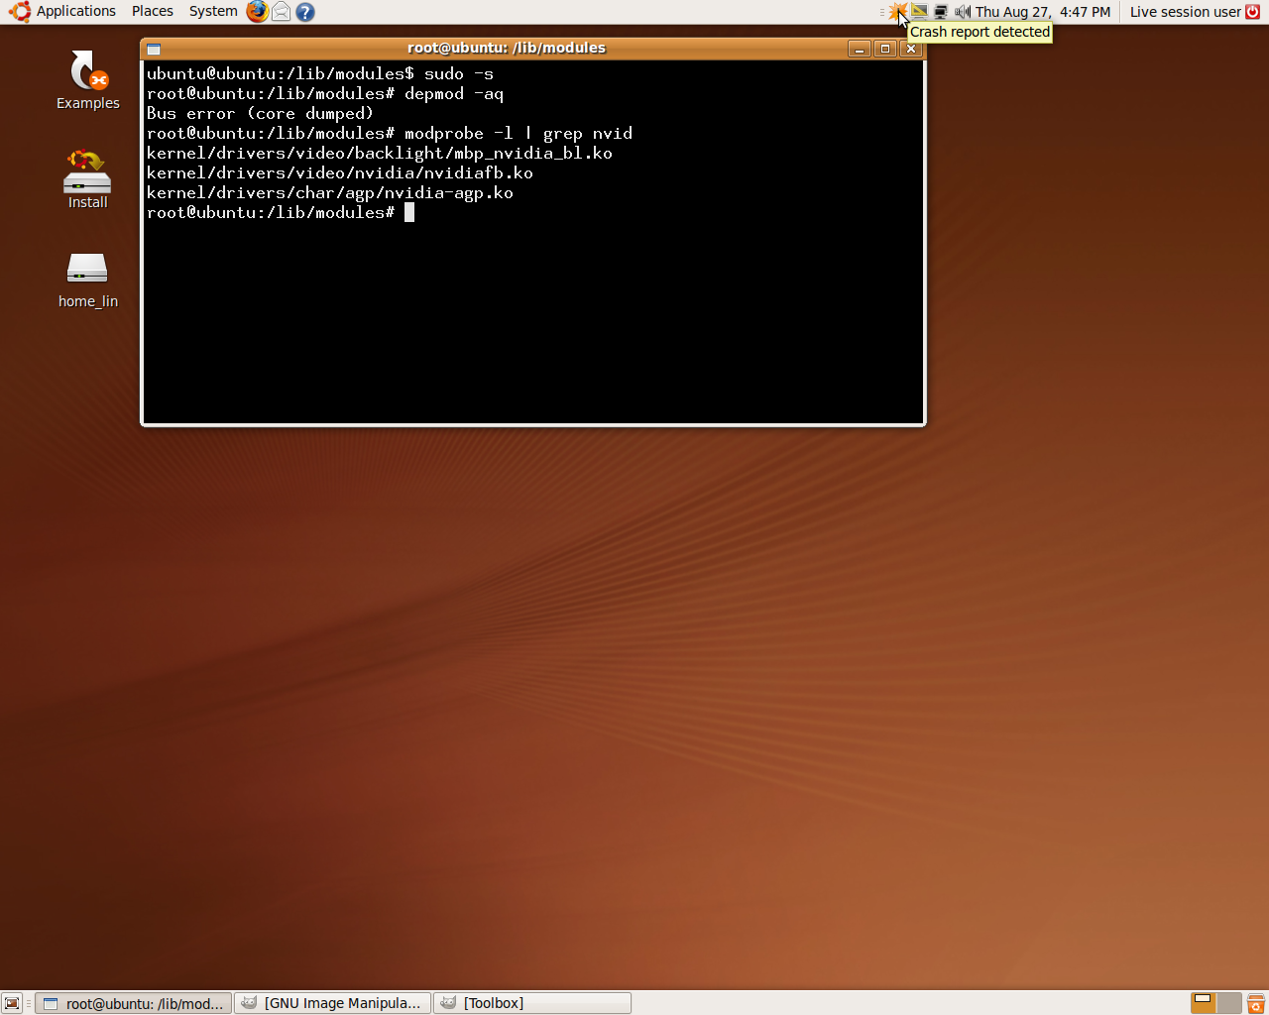Click the 'modprobe -l | grep nvid' line
Screen dimensions: 1269x1015
click(390, 133)
